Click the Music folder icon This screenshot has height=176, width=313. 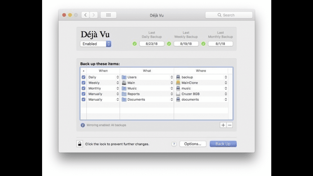pyautogui.click(x=124, y=88)
